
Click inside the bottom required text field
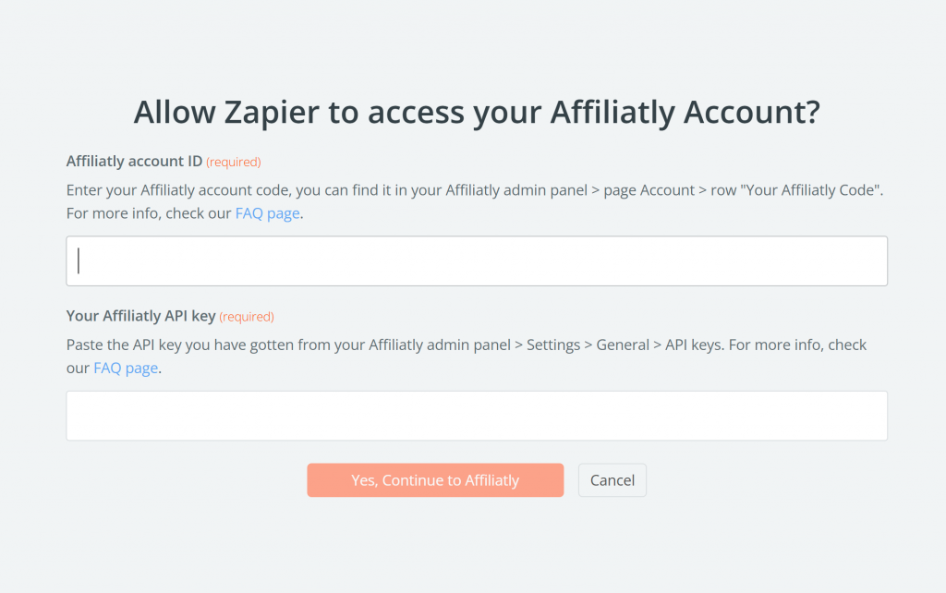(x=476, y=416)
